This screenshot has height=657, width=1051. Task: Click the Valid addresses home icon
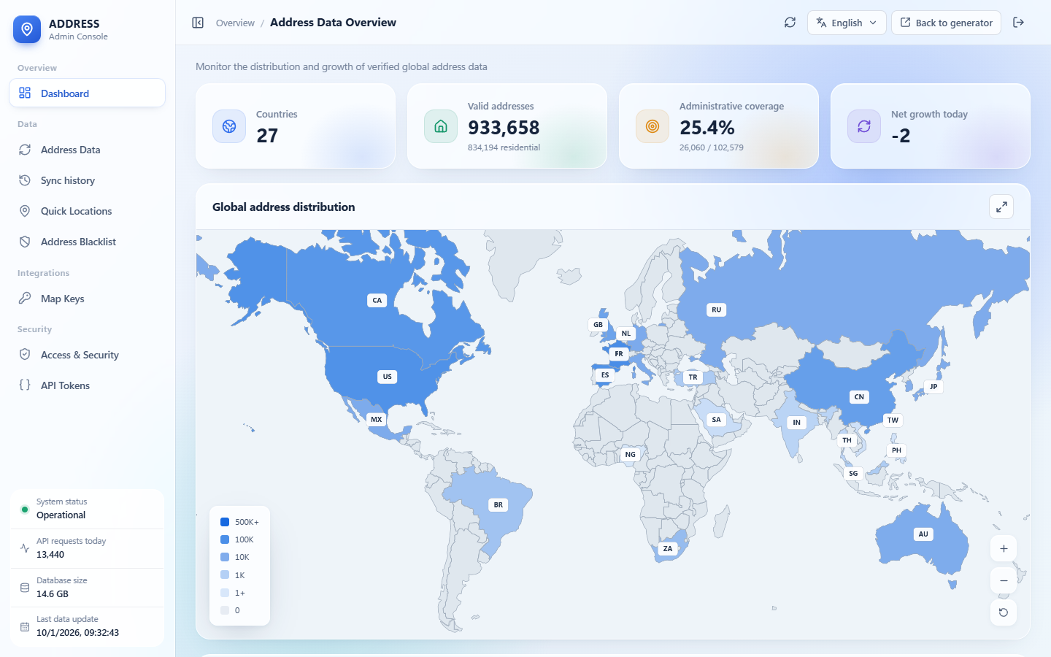[441, 126]
